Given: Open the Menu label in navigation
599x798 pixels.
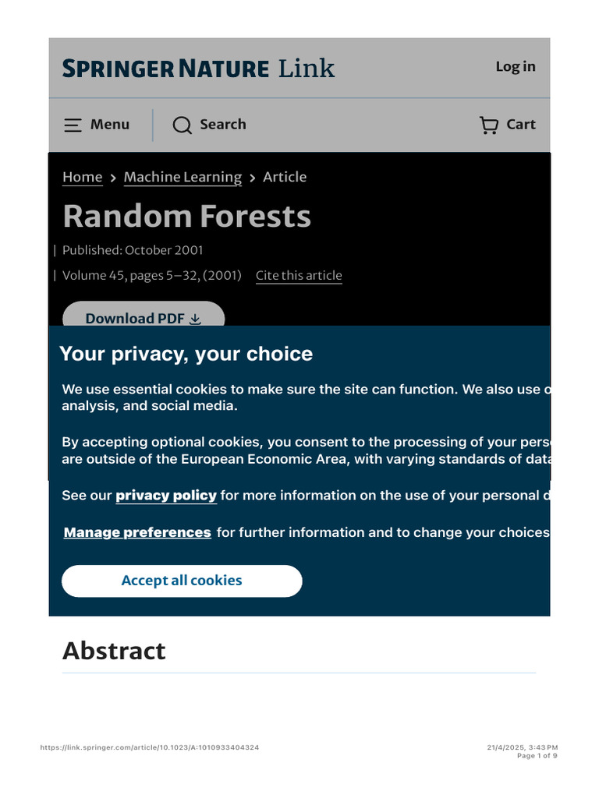Looking at the screenshot, I should click(110, 125).
